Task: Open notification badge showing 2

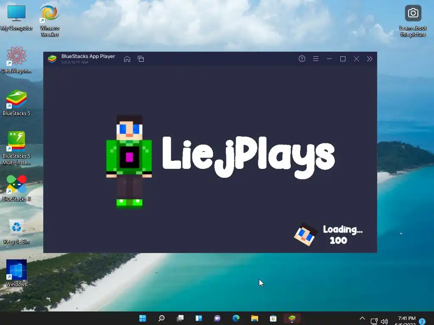Action: (x=422, y=322)
